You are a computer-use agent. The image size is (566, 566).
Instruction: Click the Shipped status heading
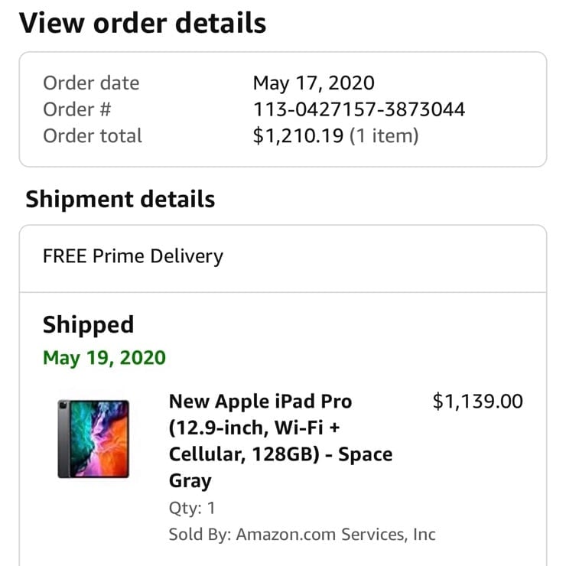(x=88, y=324)
